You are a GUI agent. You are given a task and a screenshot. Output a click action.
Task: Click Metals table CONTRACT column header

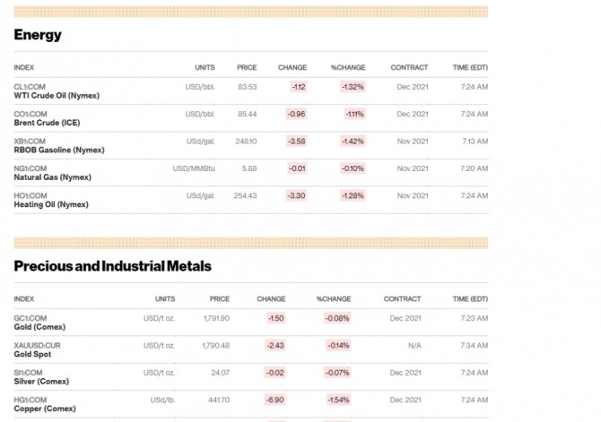(402, 299)
